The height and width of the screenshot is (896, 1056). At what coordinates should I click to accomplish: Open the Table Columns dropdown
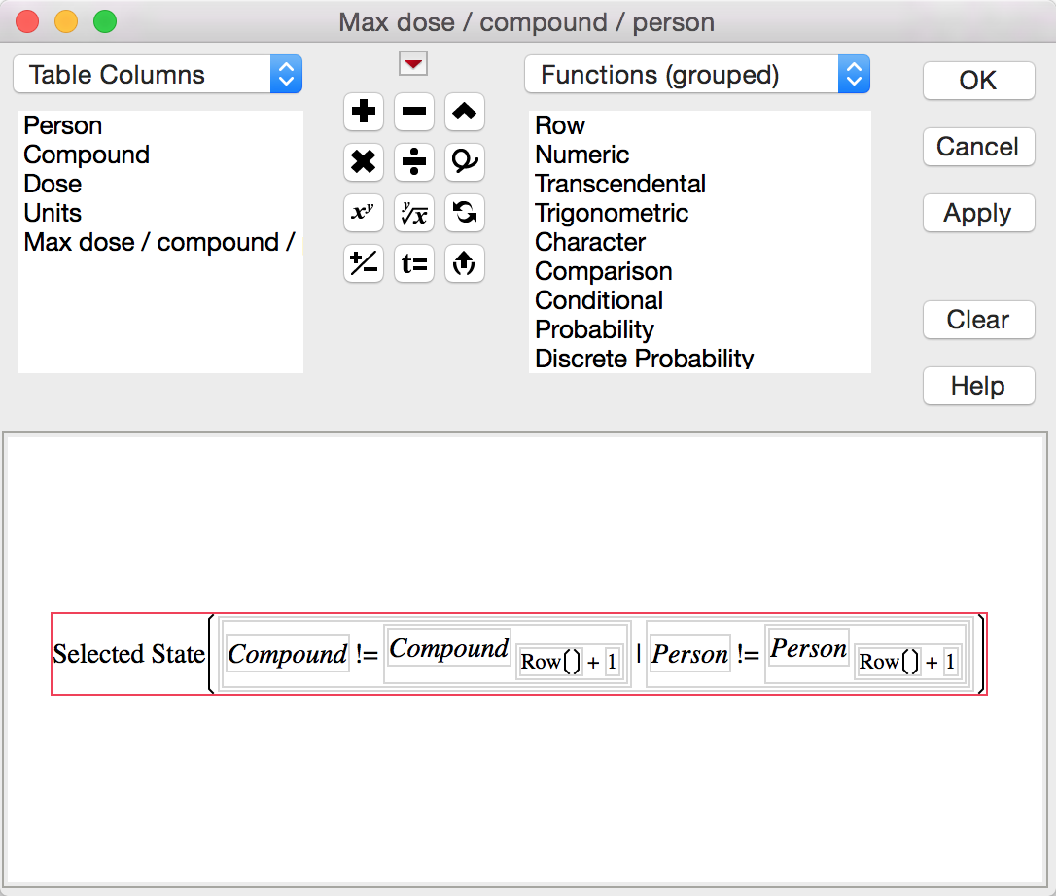point(158,74)
